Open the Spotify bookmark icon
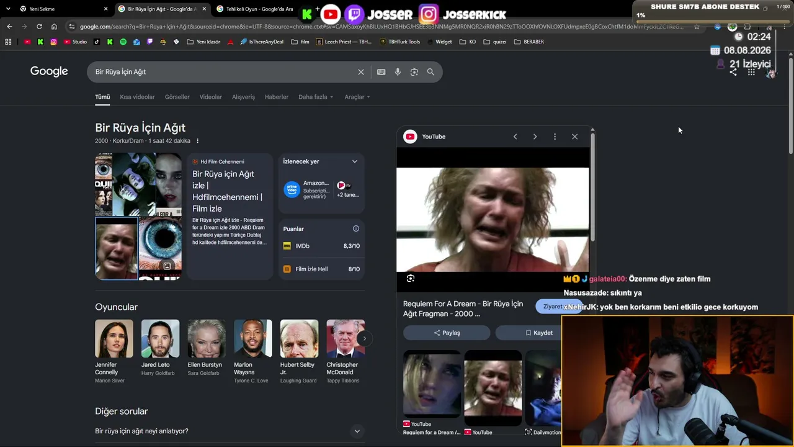 (123, 42)
